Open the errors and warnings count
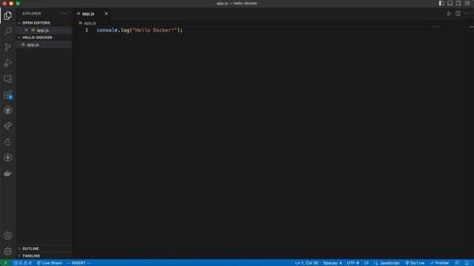 23,263
